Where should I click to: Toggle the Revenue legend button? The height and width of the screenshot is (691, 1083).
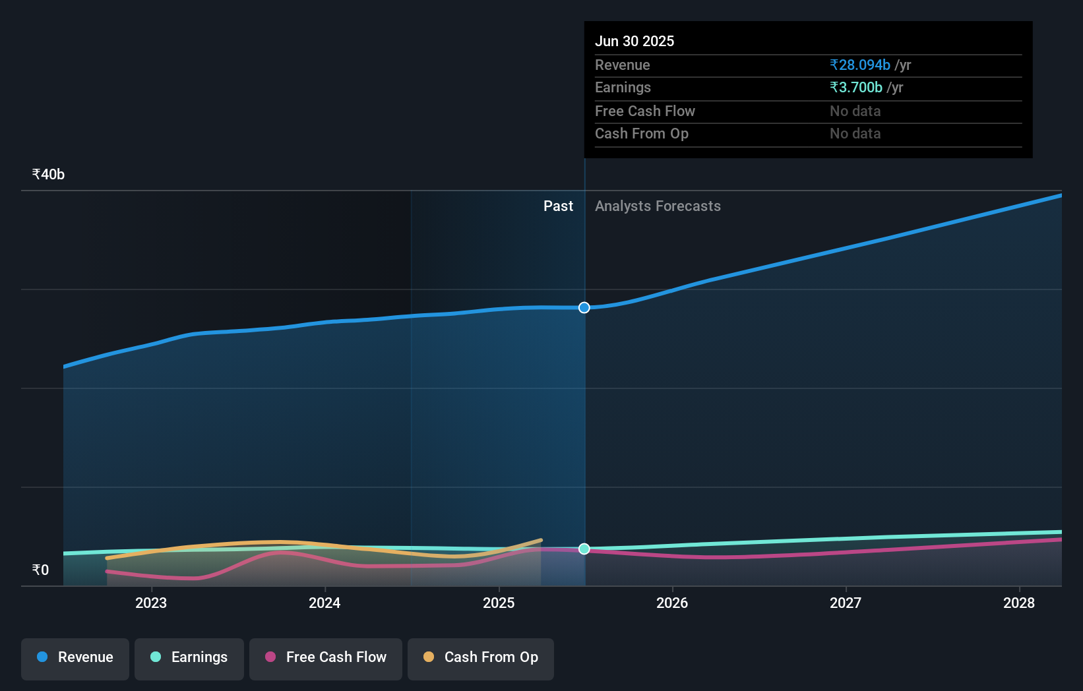[x=75, y=659]
